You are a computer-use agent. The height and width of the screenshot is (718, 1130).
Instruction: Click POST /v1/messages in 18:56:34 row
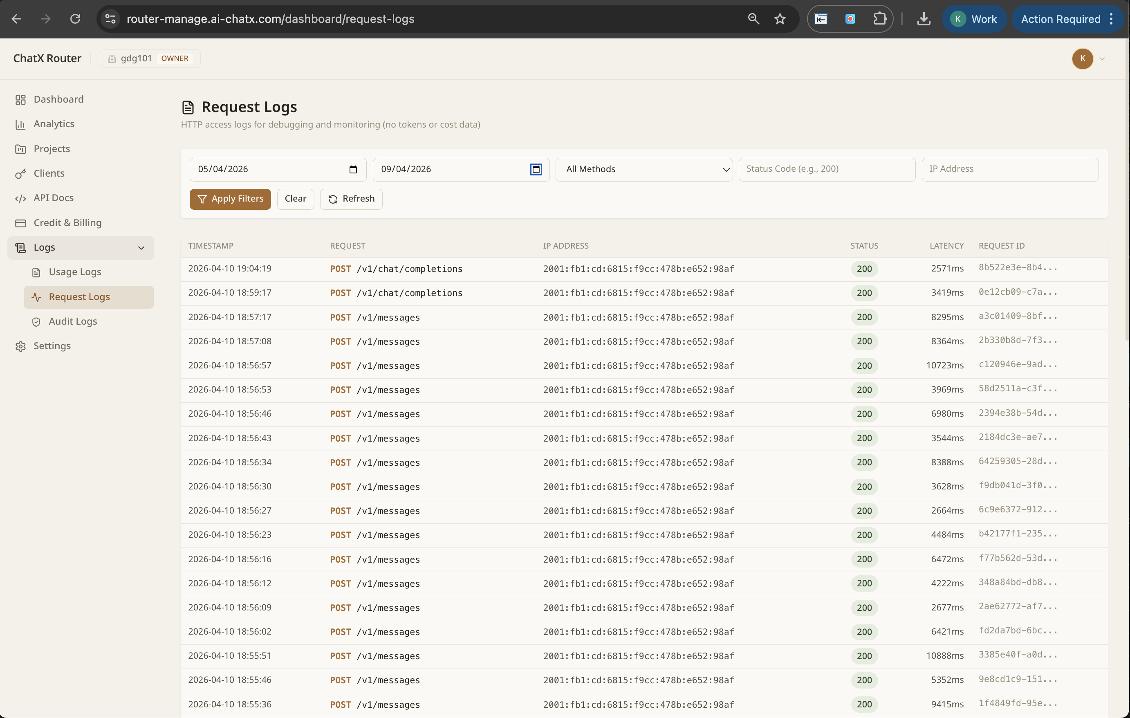pyautogui.click(x=374, y=463)
